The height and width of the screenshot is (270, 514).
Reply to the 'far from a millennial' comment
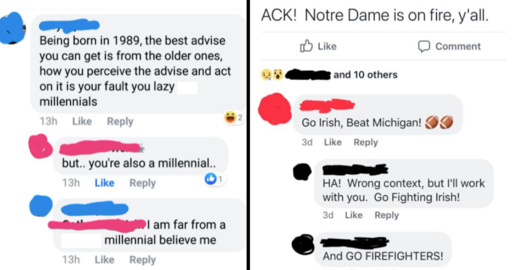pyautogui.click(x=143, y=259)
